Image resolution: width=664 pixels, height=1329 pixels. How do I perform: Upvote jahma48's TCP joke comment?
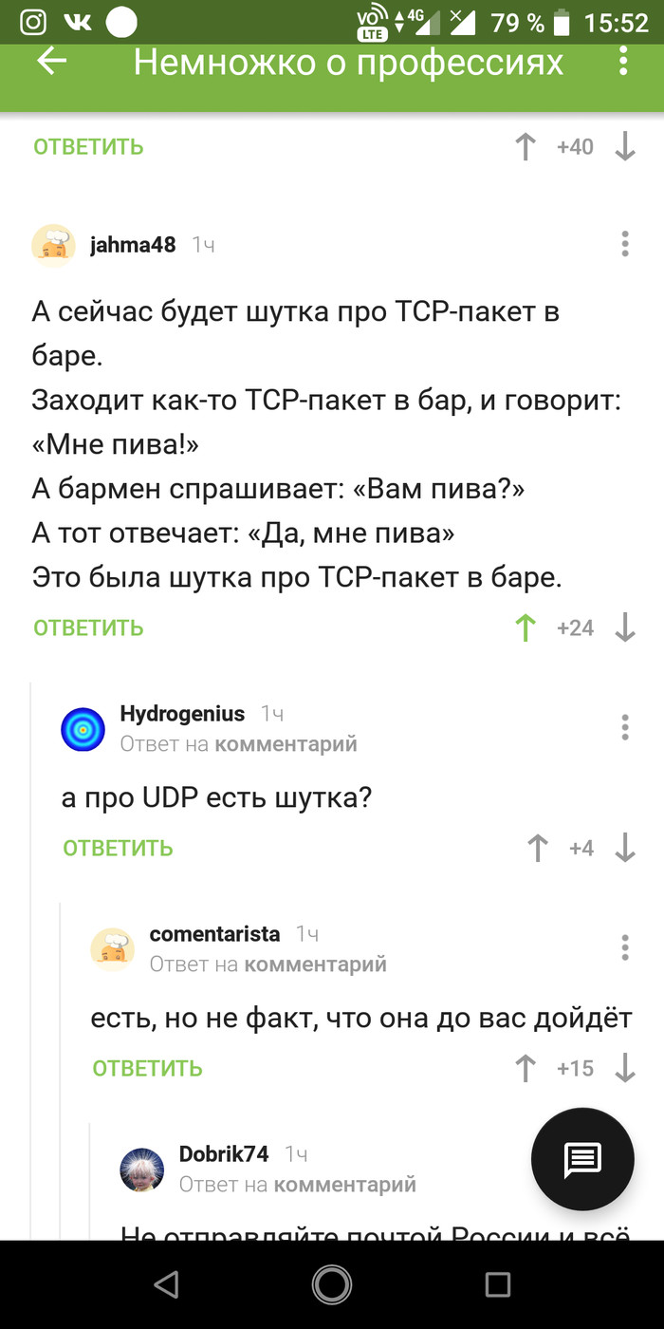coord(526,627)
